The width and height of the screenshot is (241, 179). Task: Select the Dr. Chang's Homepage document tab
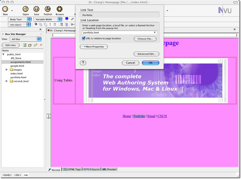click(61, 30)
